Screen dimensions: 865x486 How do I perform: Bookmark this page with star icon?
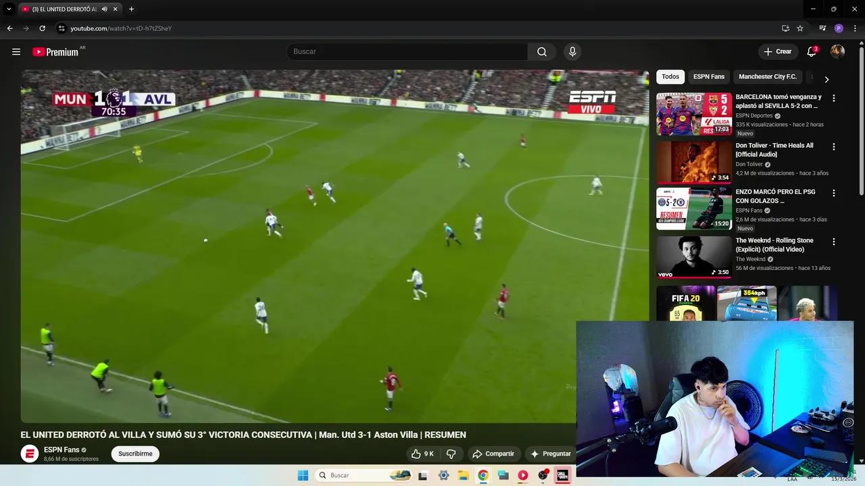(800, 28)
